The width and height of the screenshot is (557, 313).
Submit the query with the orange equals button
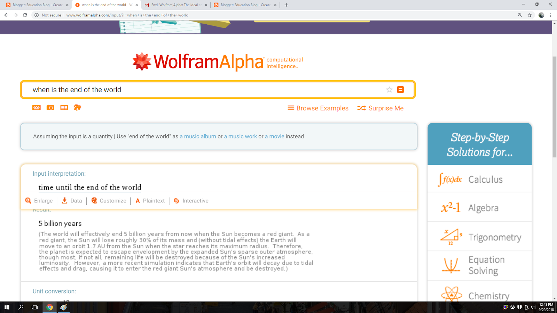[401, 90]
